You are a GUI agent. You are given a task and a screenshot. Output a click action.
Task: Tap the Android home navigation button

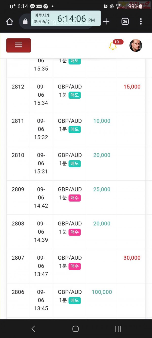75,329
